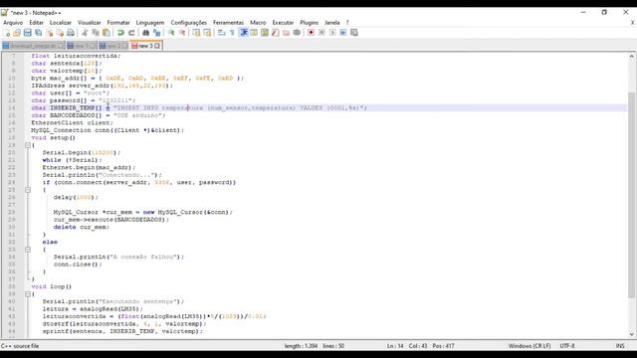This screenshot has width=637, height=358.
Task: Enable synchronized horizontal scrolling icon
Action: click(x=207, y=33)
